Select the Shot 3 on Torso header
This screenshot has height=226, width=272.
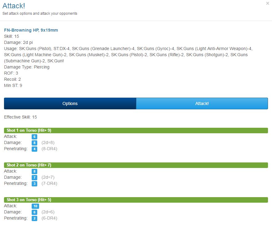tap(136, 200)
